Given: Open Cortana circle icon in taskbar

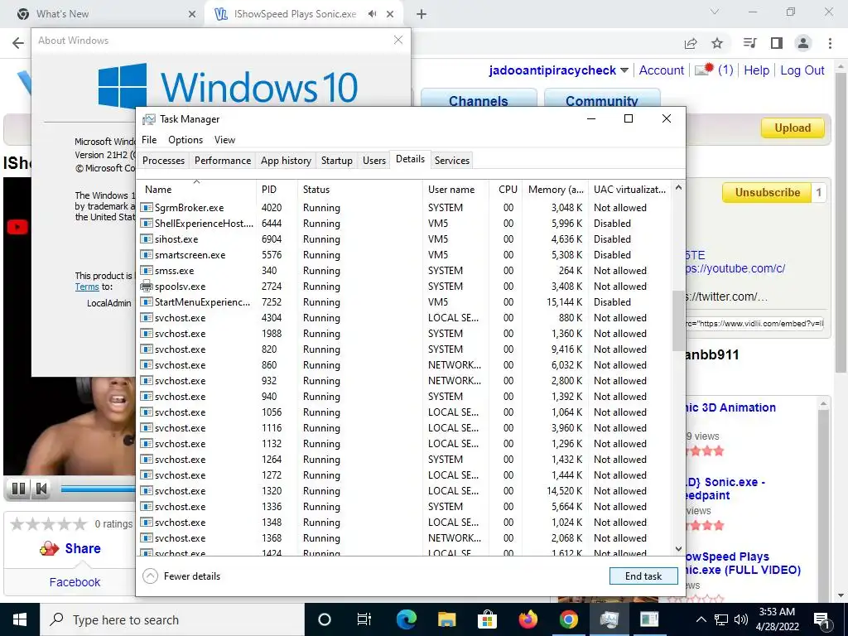Looking at the screenshot, I should [324, 619].
